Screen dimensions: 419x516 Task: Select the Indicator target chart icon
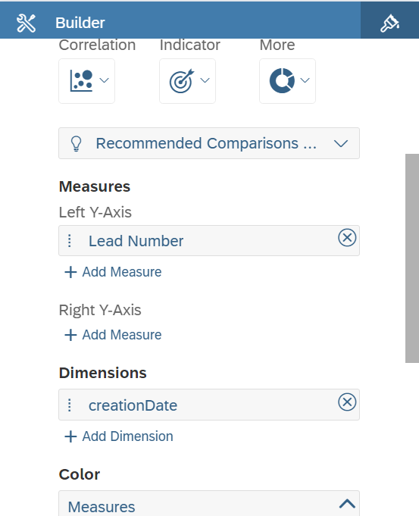point(182,81)
